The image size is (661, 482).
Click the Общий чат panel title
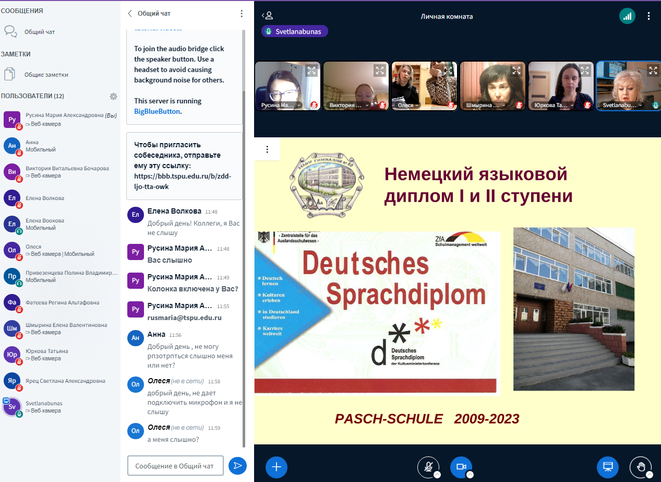click(x=154, y=14)
